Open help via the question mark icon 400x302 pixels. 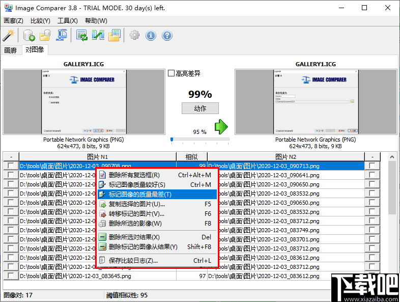(x=167, y=35)
